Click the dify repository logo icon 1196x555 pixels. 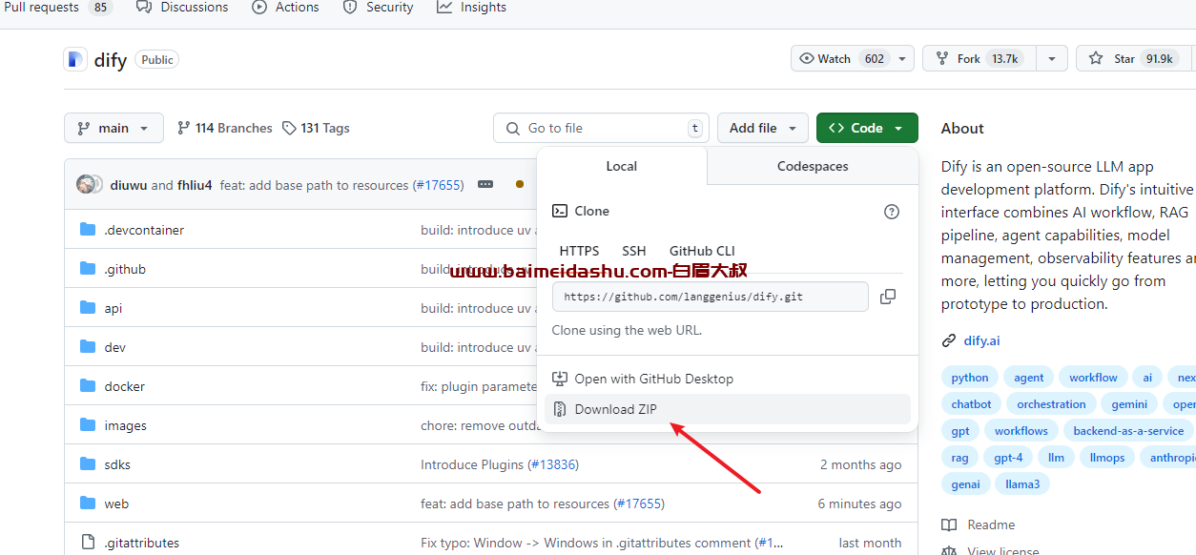(75, 60)
